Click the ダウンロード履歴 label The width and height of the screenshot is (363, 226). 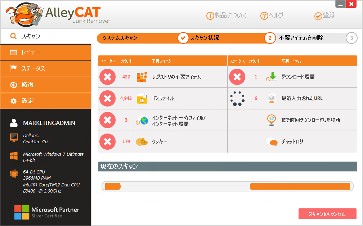pyautogui.click(x=298, y=77)
